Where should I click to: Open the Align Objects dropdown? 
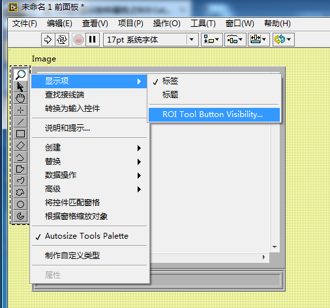(x=212, y=40)
